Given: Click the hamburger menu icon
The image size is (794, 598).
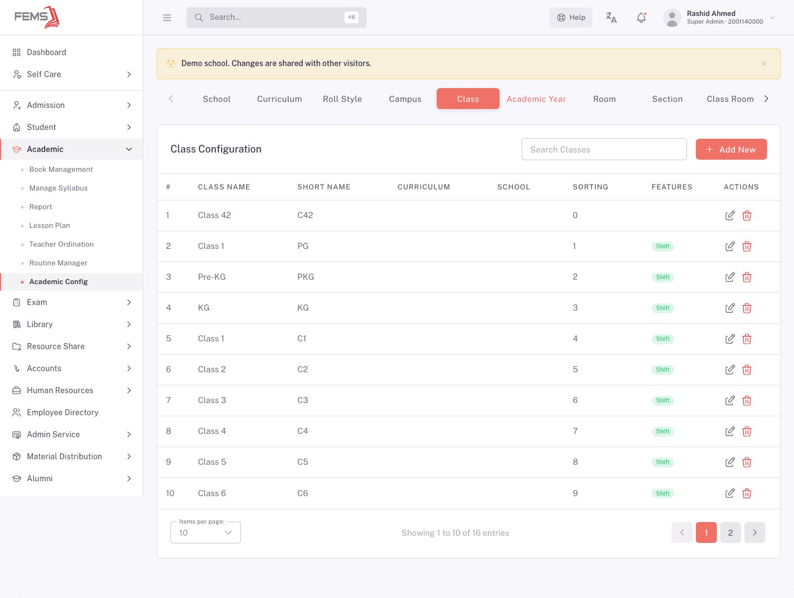Looking at the screenshot, I should pos(167,18).
